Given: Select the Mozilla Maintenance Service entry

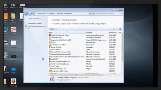Looking at the screenshot, I should click(85, 64).
